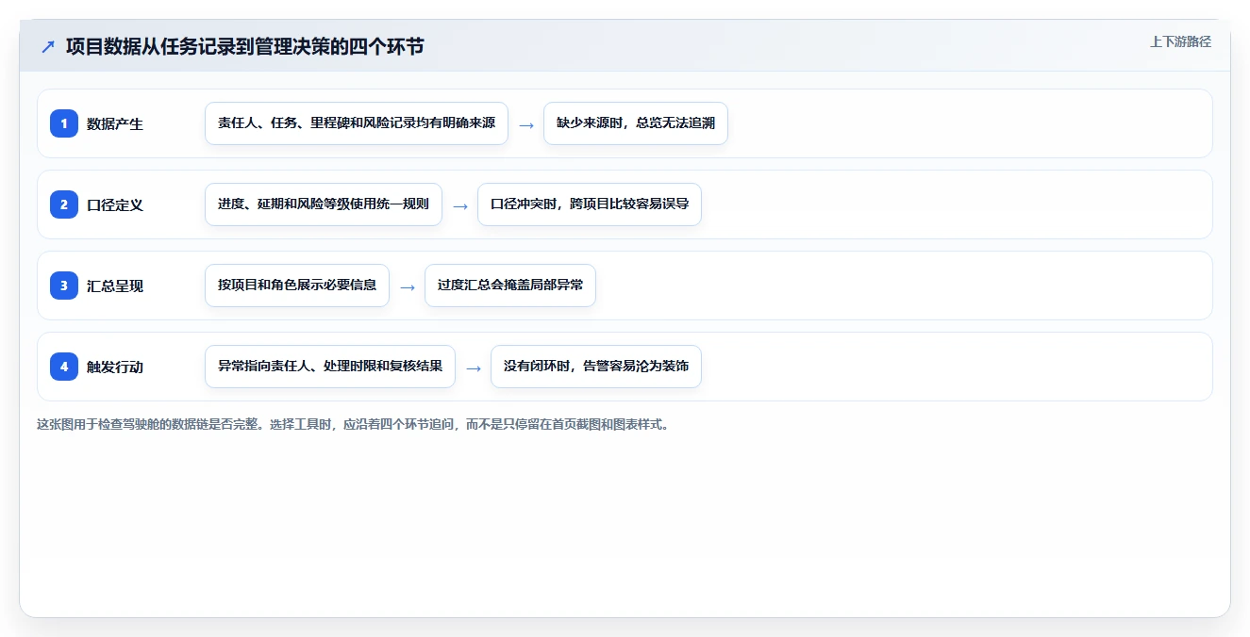Click the box 口径冲突时，跨项目比较容易误导

click(590, 204)
